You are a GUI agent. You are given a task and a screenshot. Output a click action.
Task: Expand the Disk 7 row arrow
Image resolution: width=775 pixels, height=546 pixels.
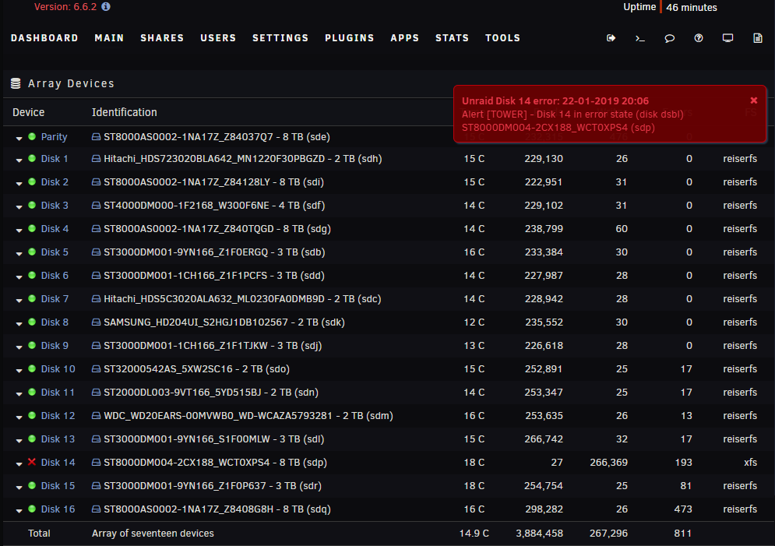19,301
